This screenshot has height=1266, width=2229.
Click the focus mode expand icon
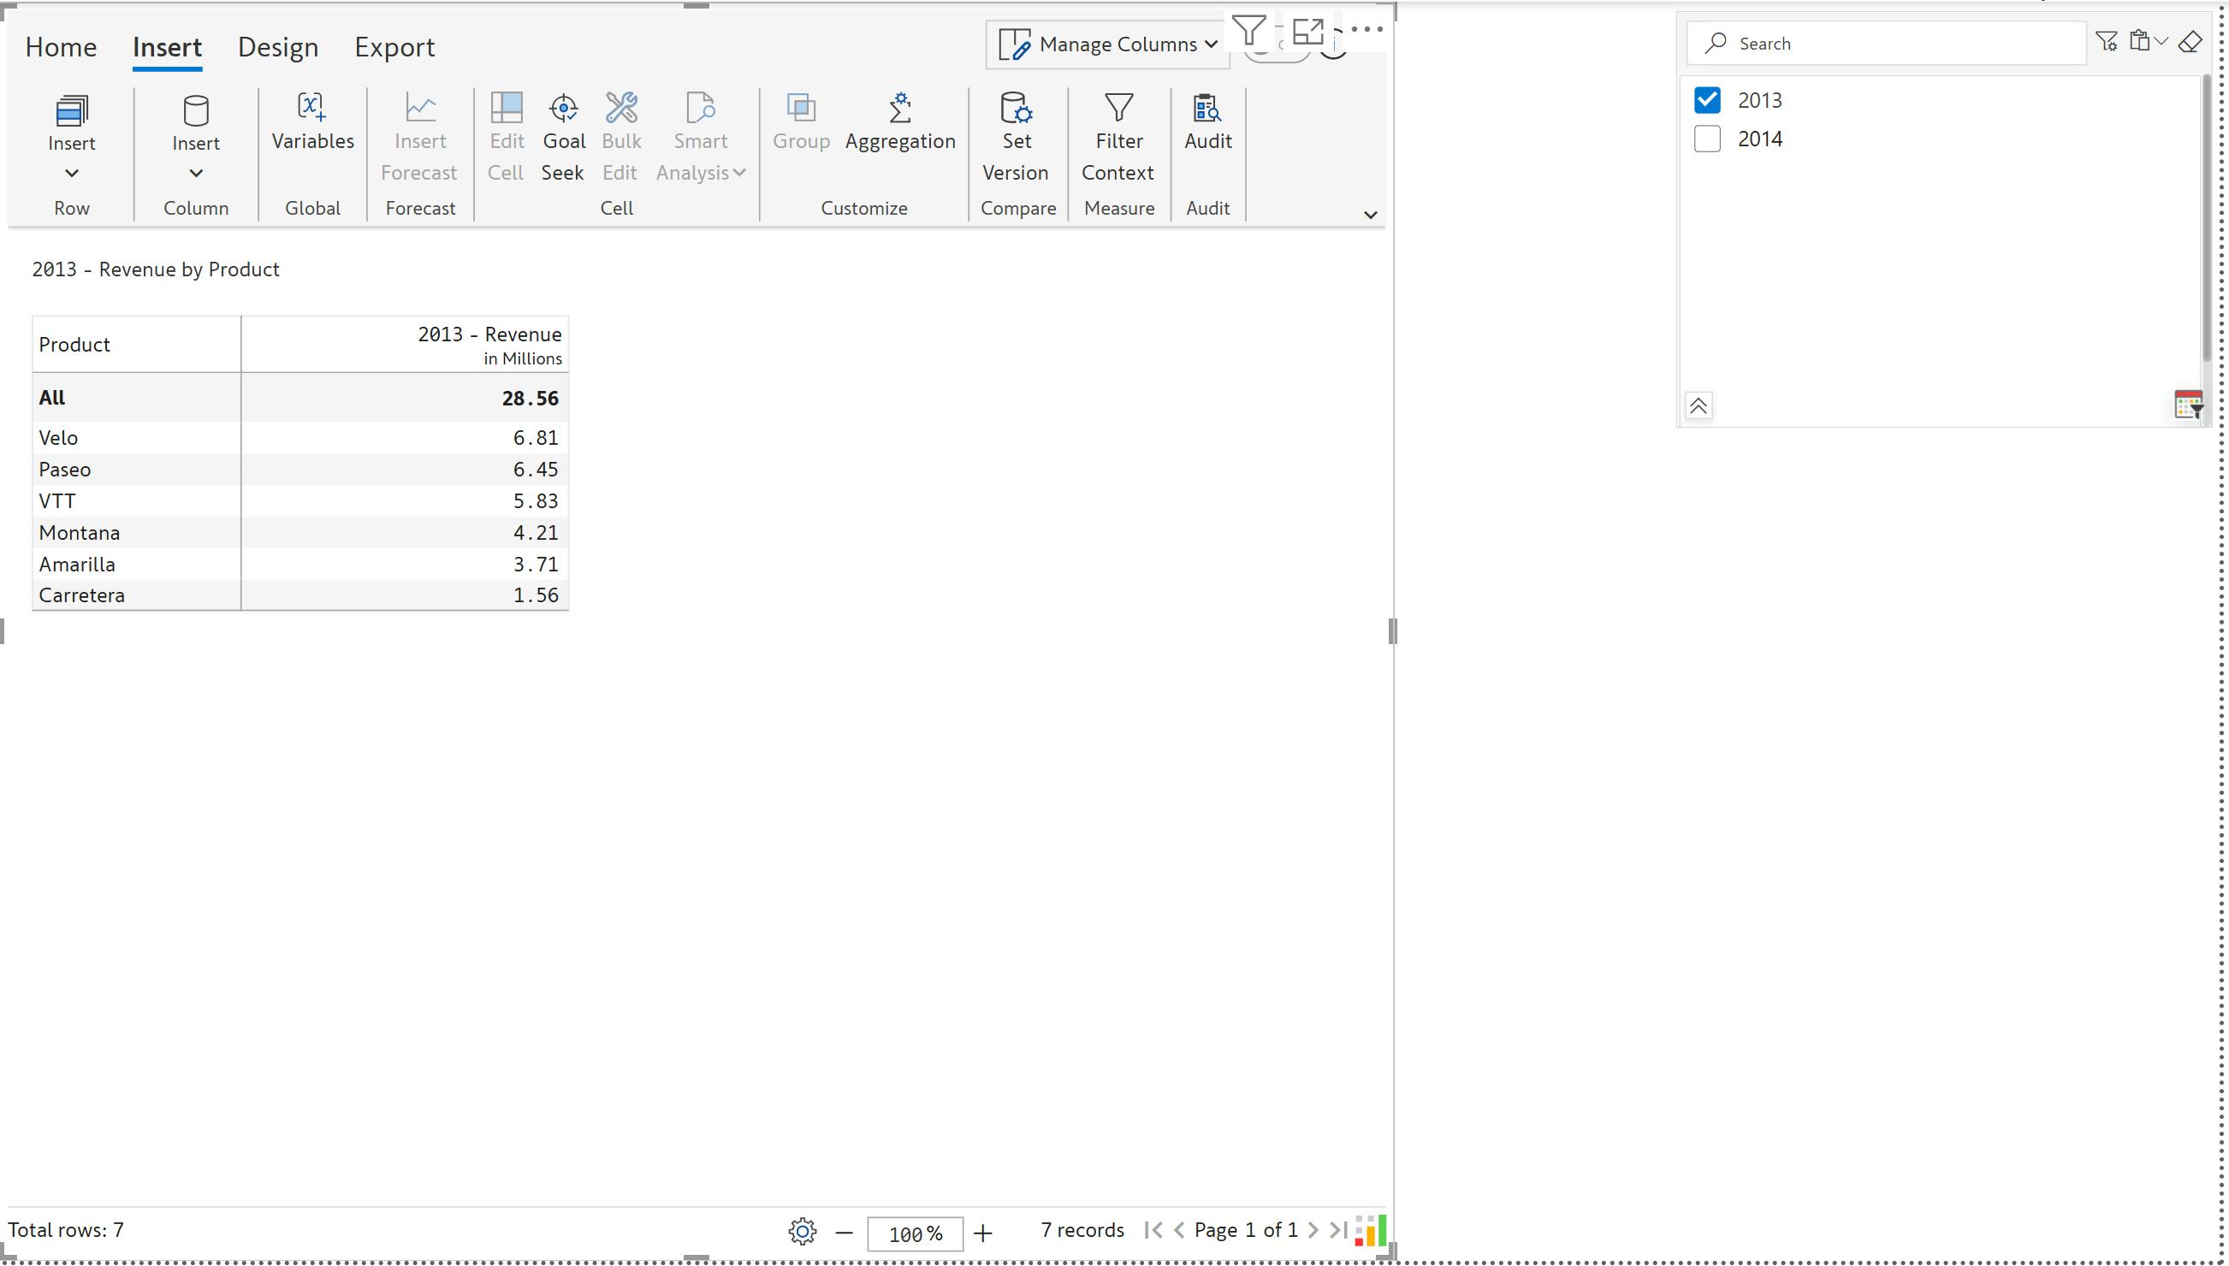(x=1307, y=32)
